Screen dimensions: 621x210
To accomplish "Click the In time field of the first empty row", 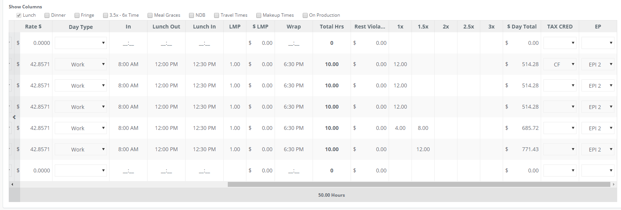I will point(128,43).
